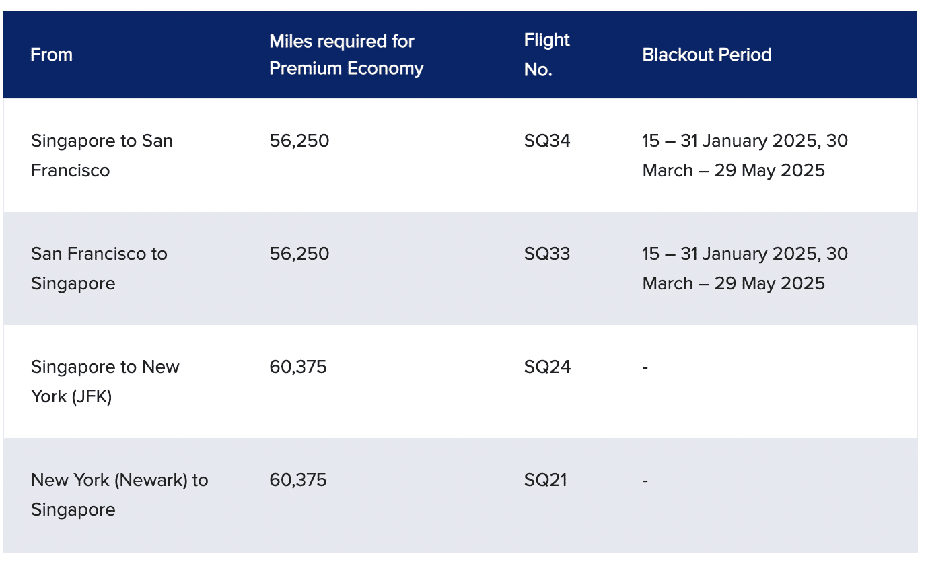Click flight number SQ21
Viewport: 926px width, 564px height.
pos(546,480)
